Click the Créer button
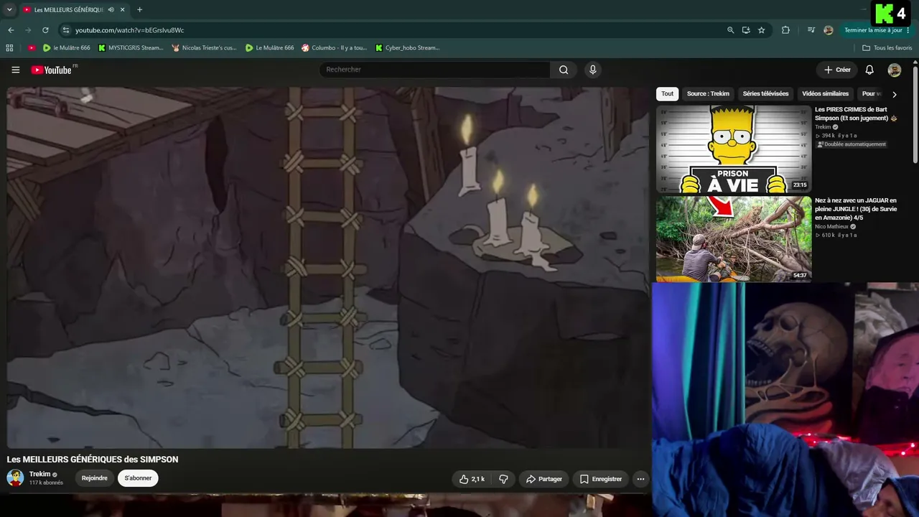The width and height of the screenshot is (919, 517). [837, 70]
